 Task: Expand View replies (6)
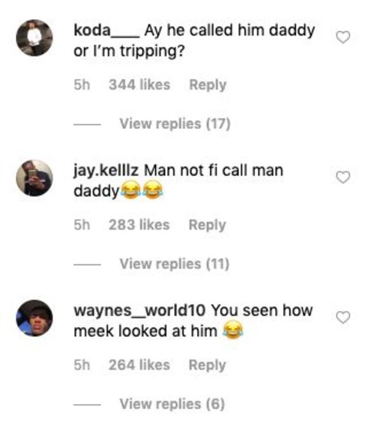[172, 404]
